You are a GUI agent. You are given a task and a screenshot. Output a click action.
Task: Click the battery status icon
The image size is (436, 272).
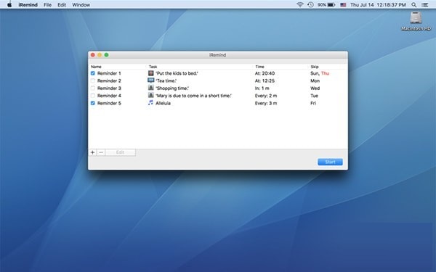tap(331, 5)
